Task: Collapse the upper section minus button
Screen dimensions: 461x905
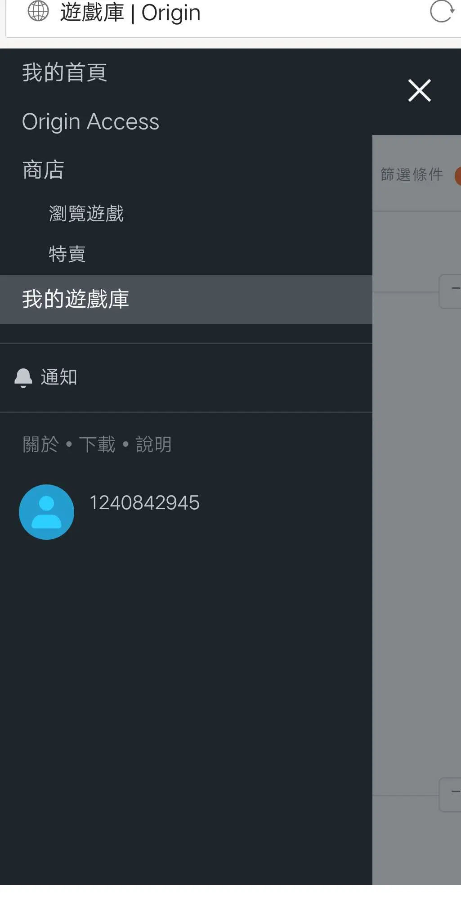Action: pyautogui.click(x=450, y=291)
